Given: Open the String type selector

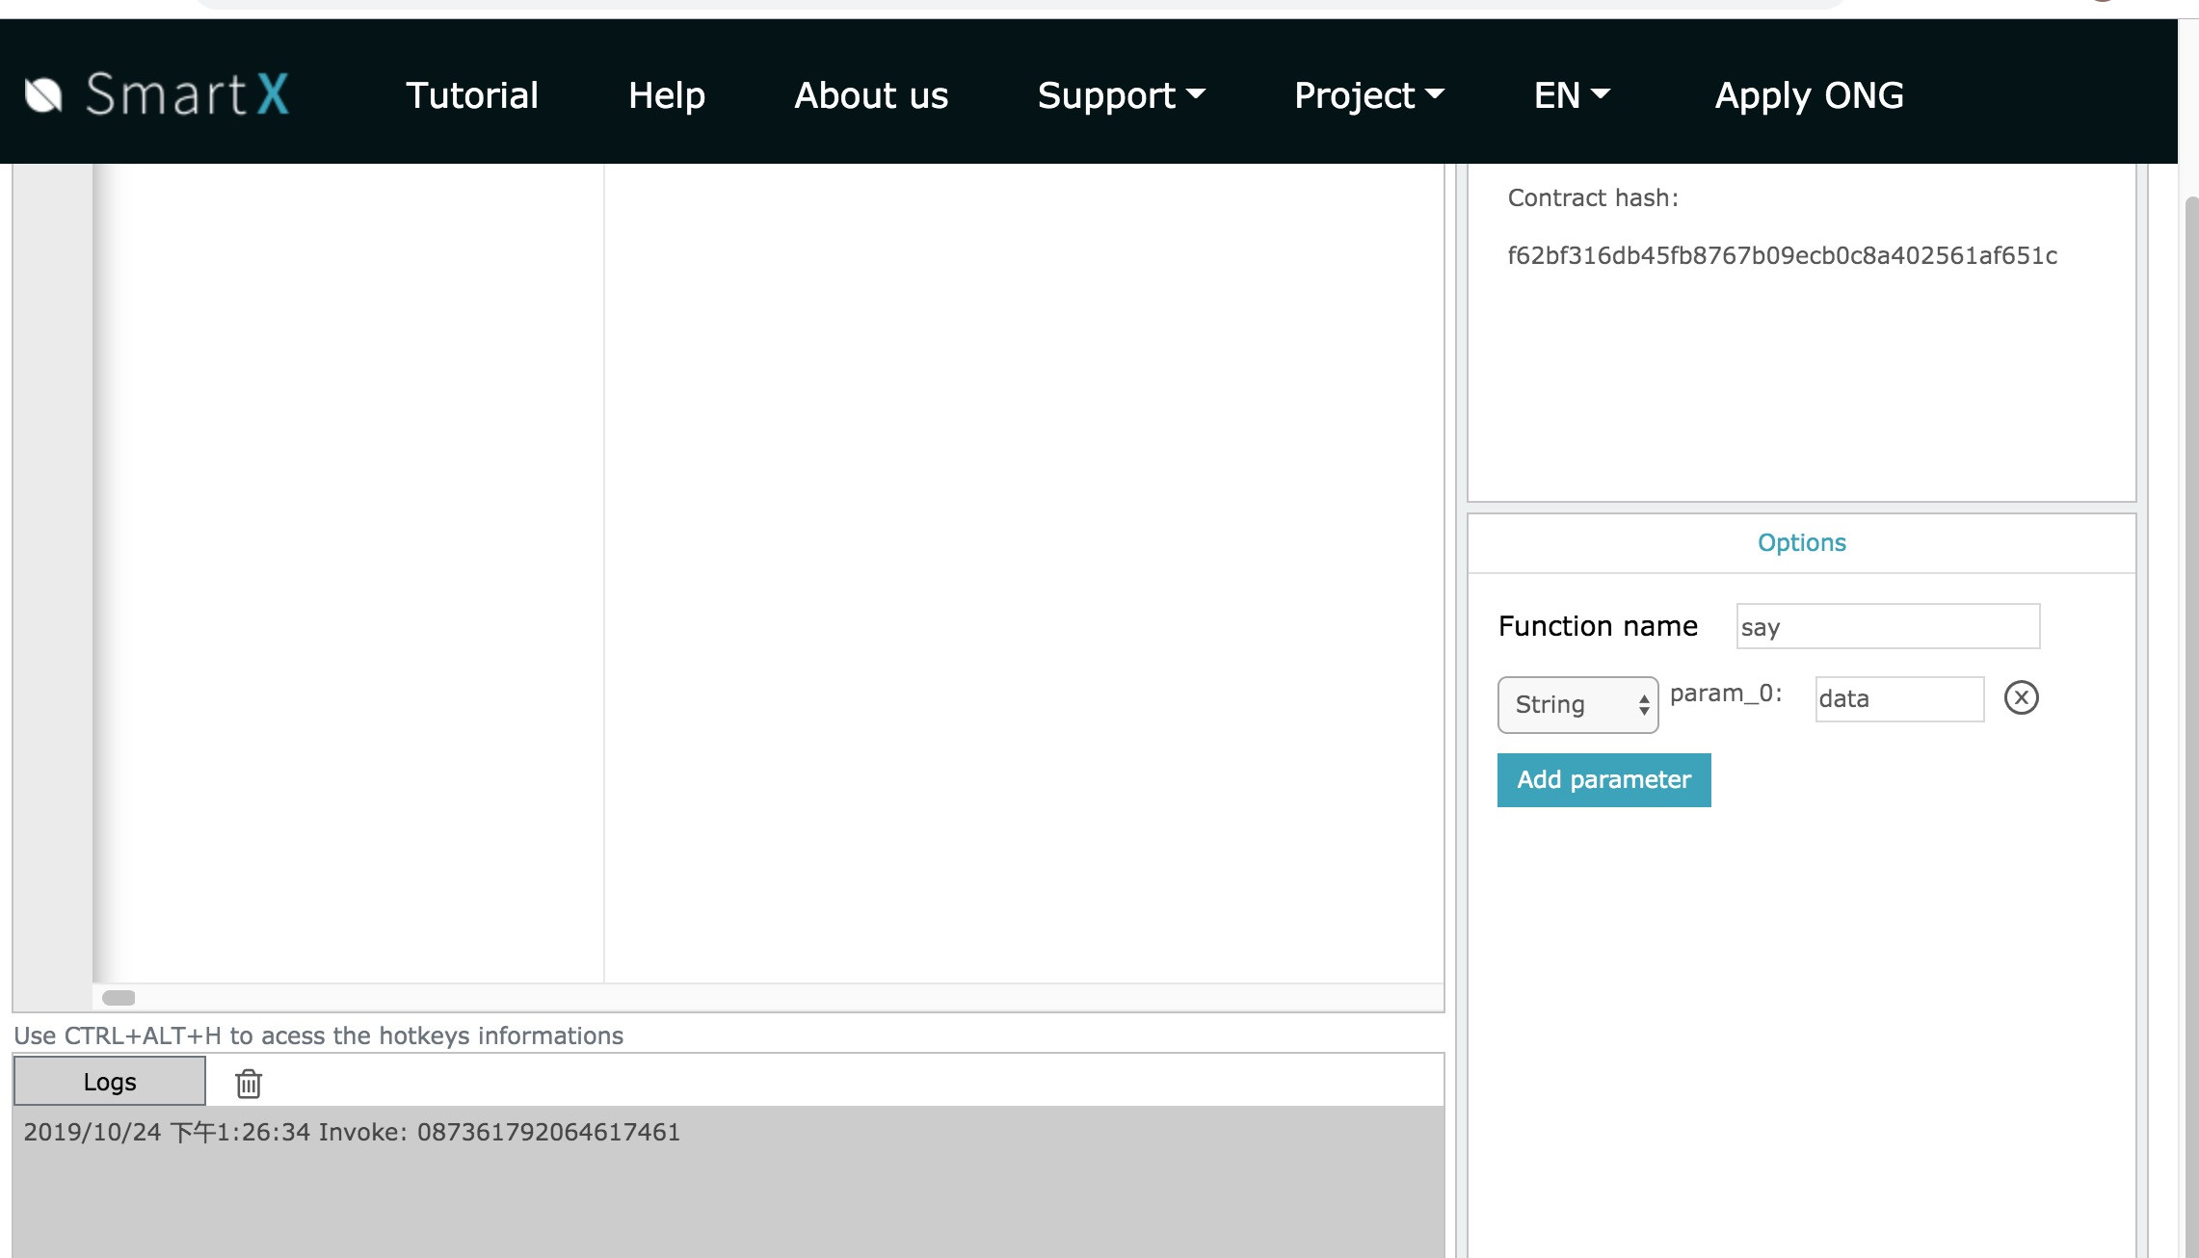Looking at the screenshot, I should [1577, 705].
